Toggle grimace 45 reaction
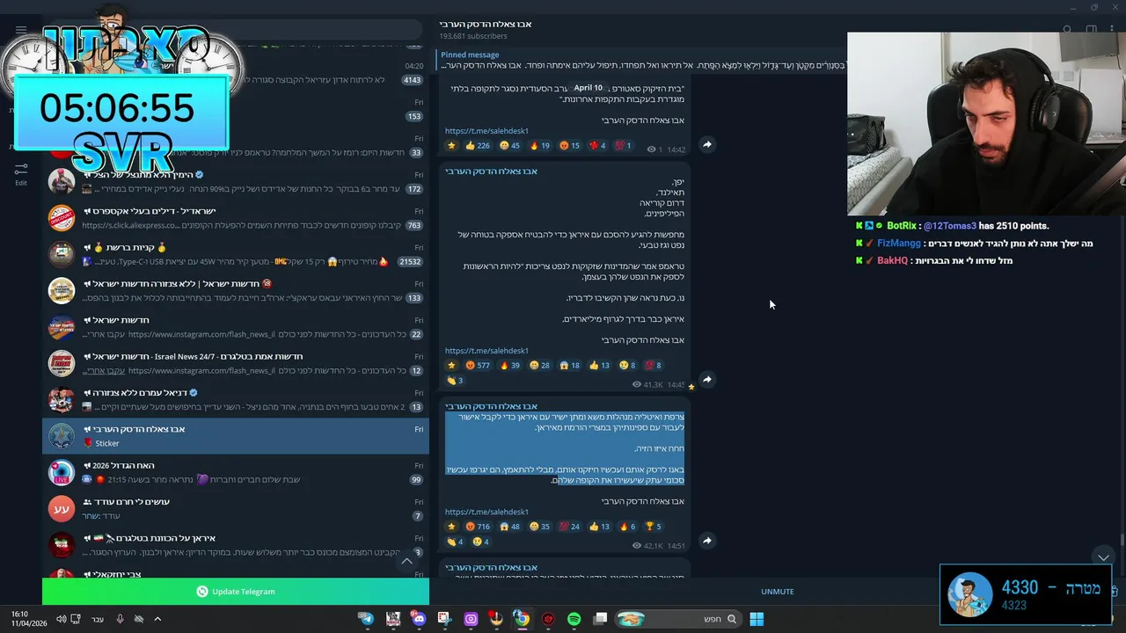The image size is (1126, 633). pos(509,146)
